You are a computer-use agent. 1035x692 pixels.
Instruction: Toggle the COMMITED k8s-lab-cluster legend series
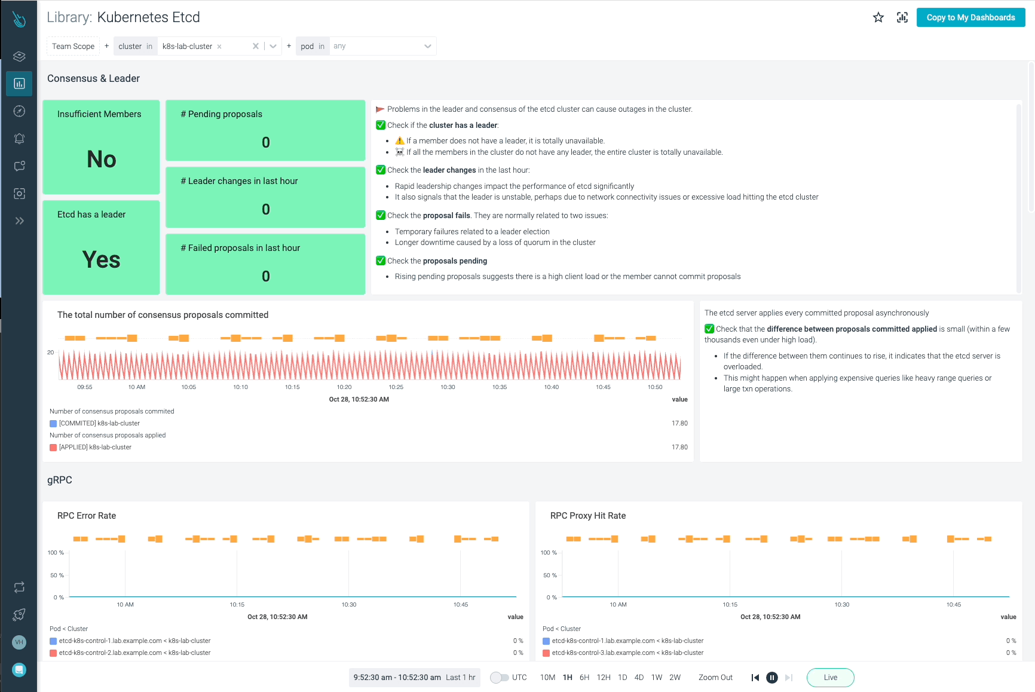point(99,423)
